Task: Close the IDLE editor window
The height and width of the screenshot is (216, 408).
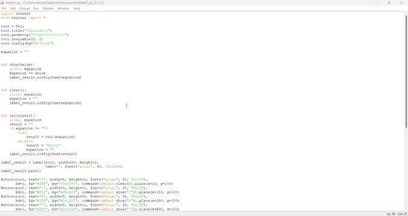Action: point(401,2)
